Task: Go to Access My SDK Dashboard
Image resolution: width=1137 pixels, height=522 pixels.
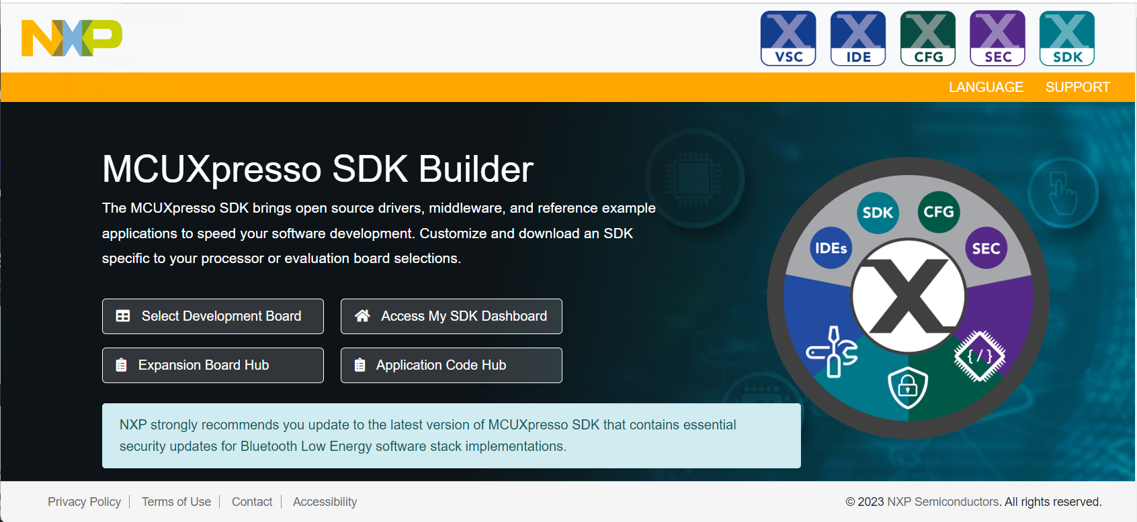Action: coord(451,316)
